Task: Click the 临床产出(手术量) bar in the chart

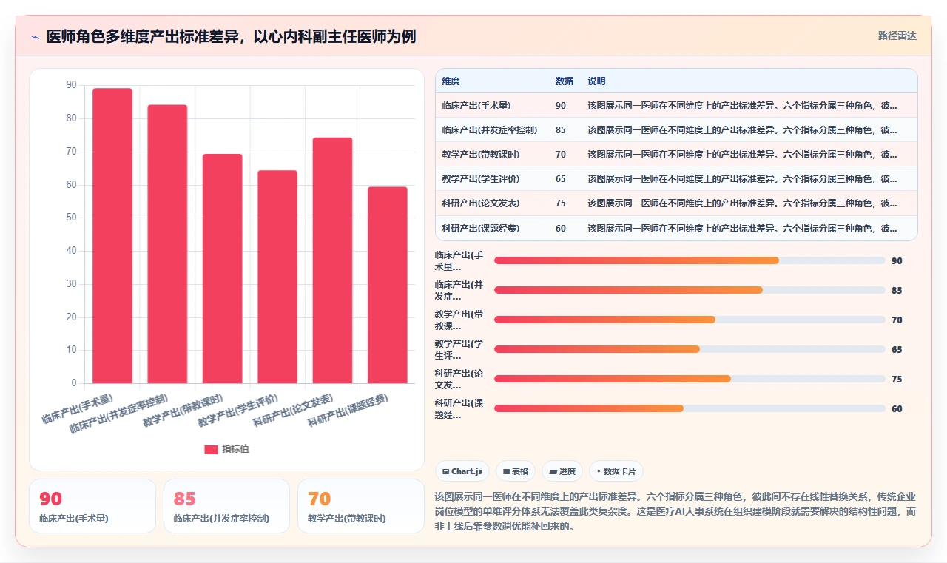Action: click(x=112, y=235)
